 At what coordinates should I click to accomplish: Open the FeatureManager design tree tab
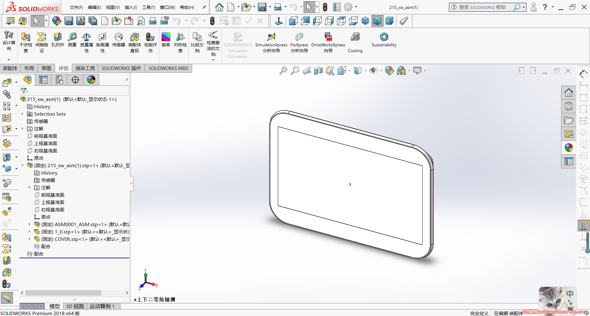(x=28, y=80)
